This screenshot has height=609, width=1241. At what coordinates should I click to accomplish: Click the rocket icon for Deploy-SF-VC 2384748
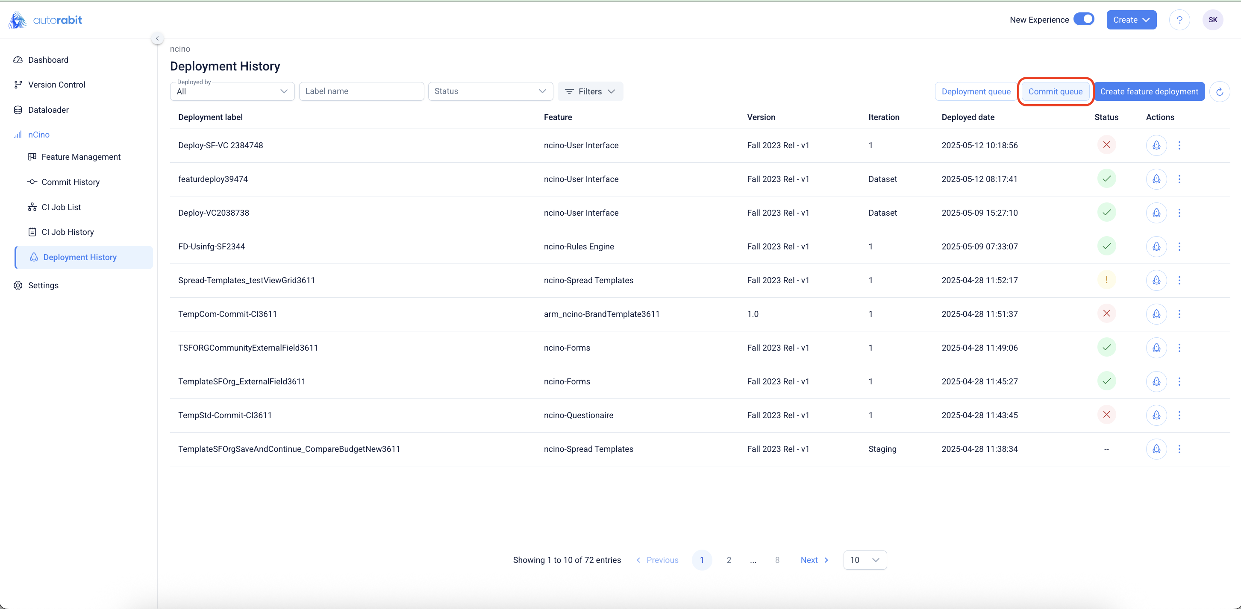pos(1156,145)
